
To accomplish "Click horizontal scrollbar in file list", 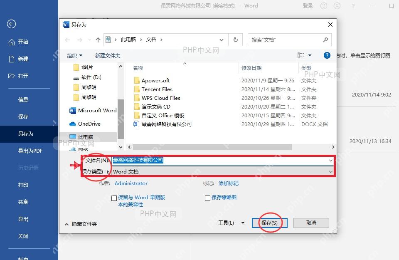I will 212,147.
